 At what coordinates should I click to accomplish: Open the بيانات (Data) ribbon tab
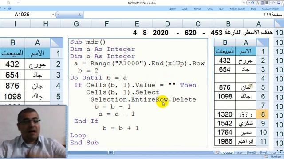point(210,9)
